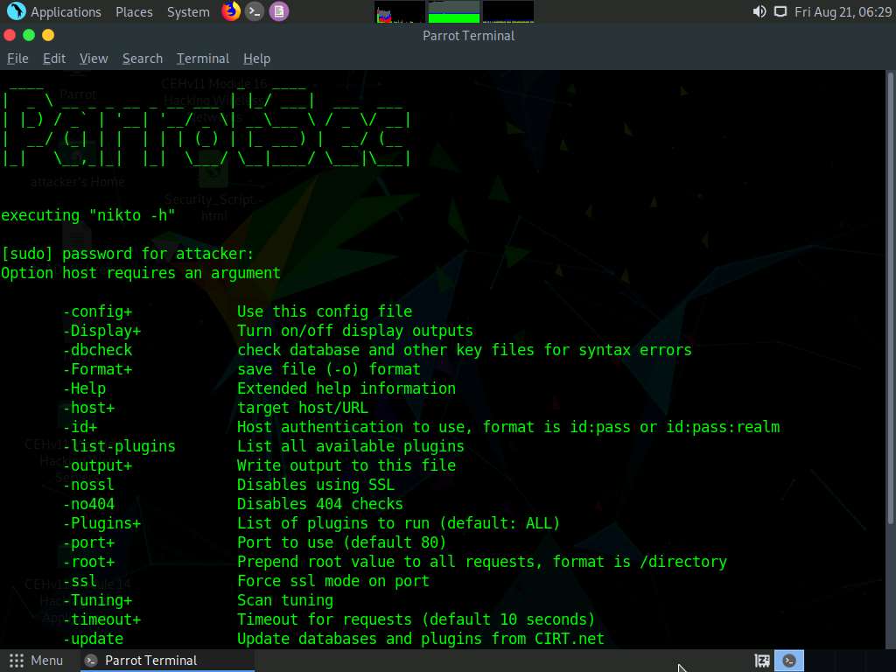The image size is (896, 672).
Task: Click 'Scan tuning' description text
Action: pyautogui.click(x=285, y=600)
